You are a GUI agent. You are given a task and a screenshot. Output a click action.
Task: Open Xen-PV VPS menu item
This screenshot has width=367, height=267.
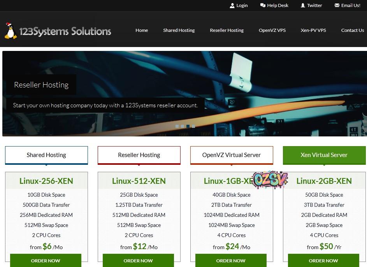pyautogui.click(x=313, y=30)
